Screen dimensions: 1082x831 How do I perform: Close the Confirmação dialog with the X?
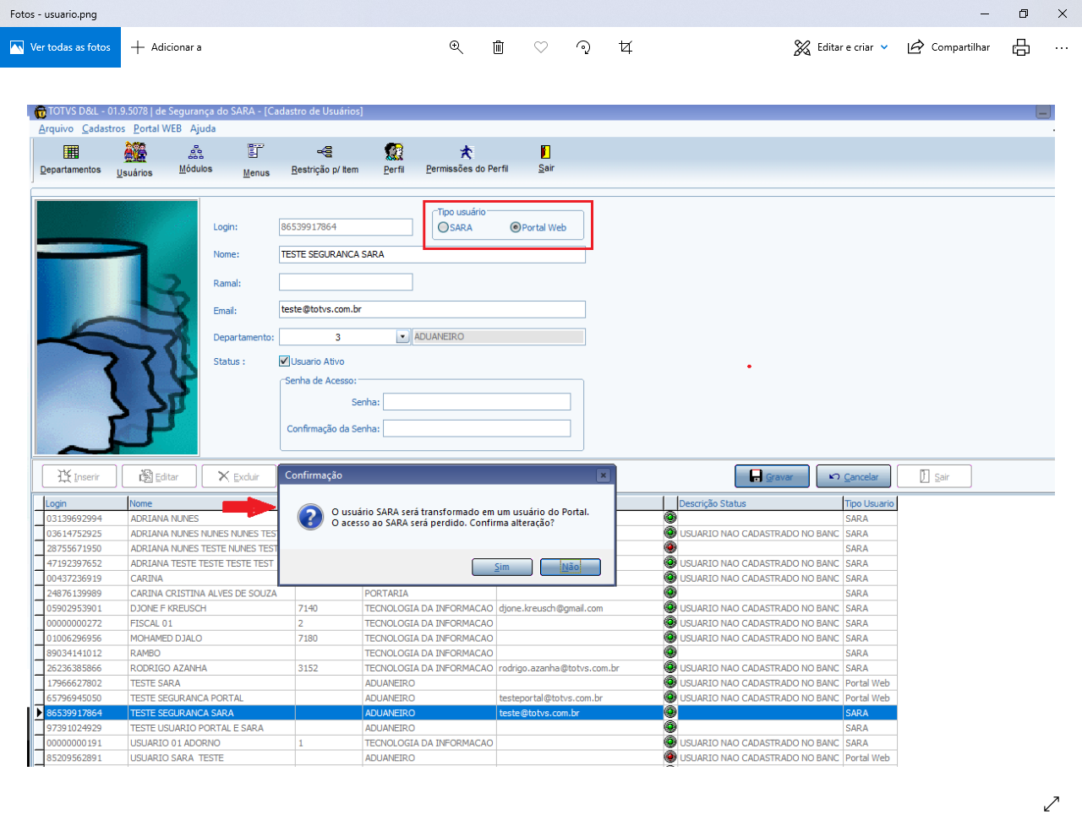(603, 475)
